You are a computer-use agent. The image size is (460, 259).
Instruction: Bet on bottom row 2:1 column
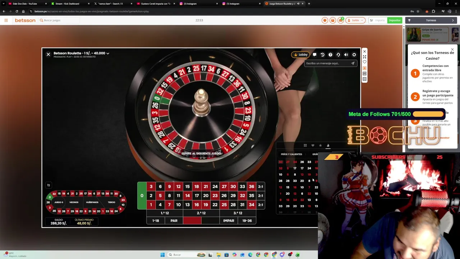(261, 205)
